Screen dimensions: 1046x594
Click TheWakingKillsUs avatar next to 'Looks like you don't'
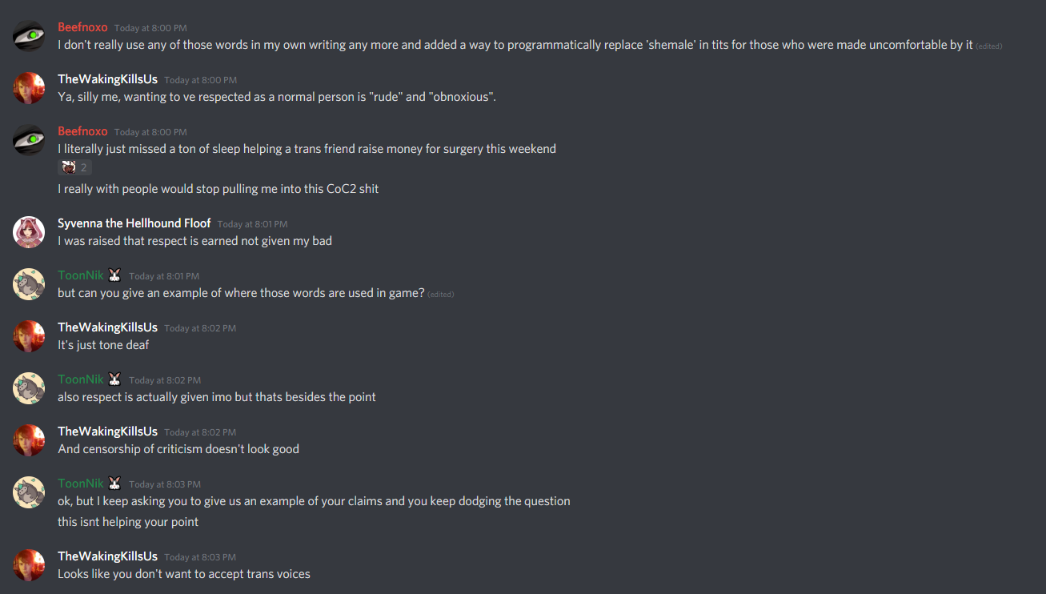click(x=29, y=565)
